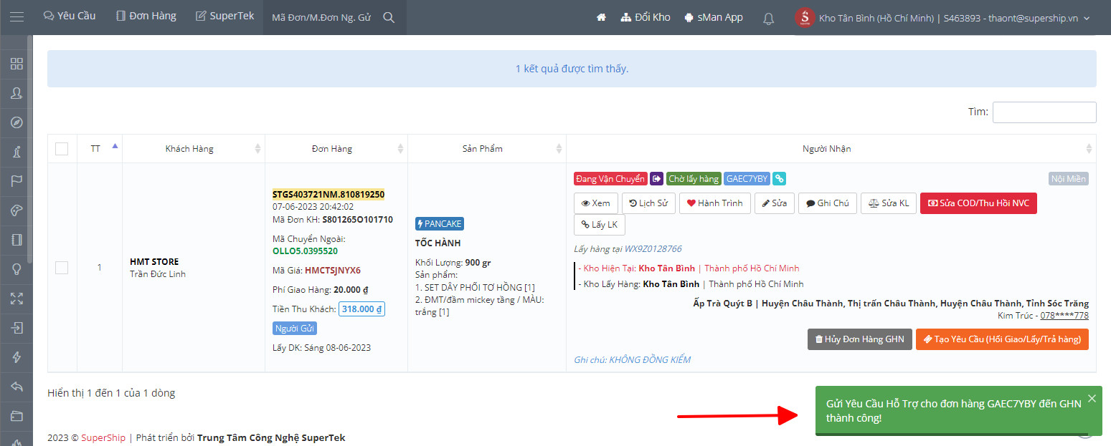Sort by the Khách Hàng column
This screenshot has width=1111, height=446.
coord(194,148)
